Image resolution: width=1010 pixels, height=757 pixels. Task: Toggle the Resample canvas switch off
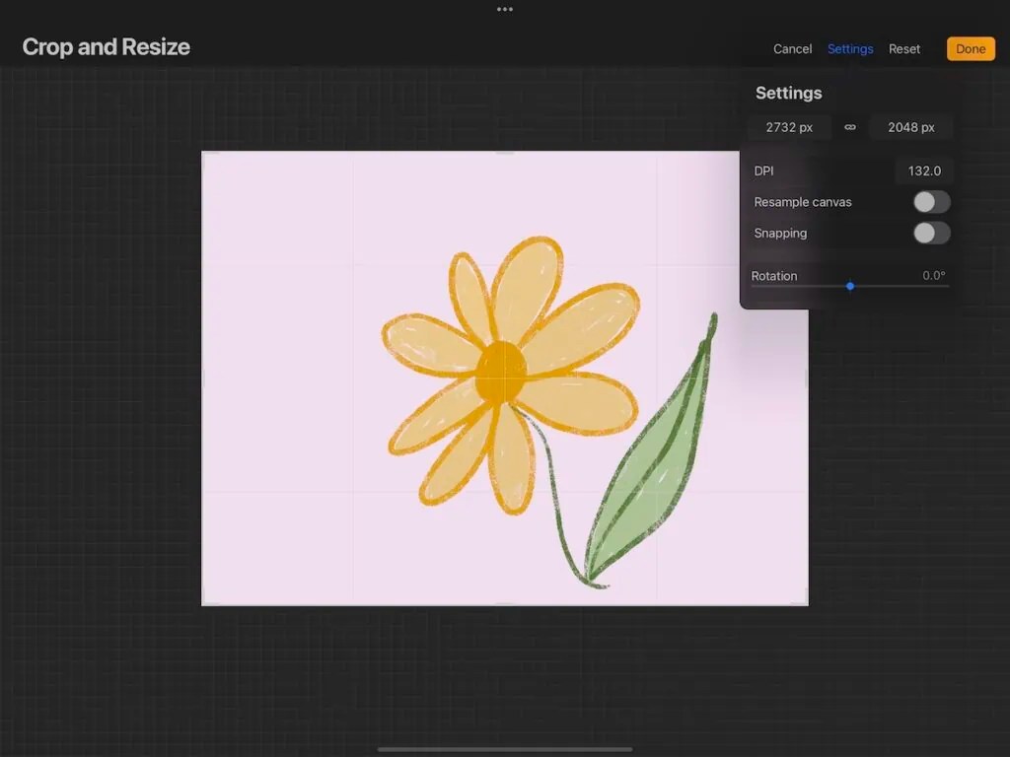928,201
